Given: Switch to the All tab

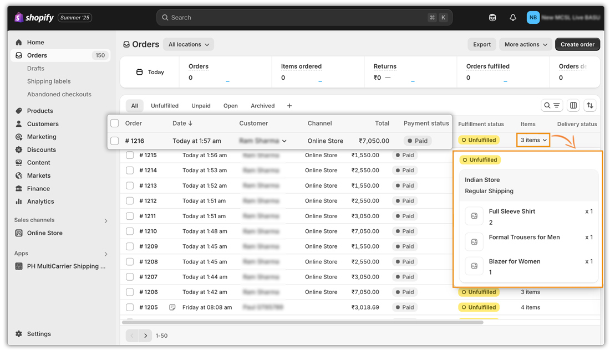Looking at the screenshot, I should point(135,106).
